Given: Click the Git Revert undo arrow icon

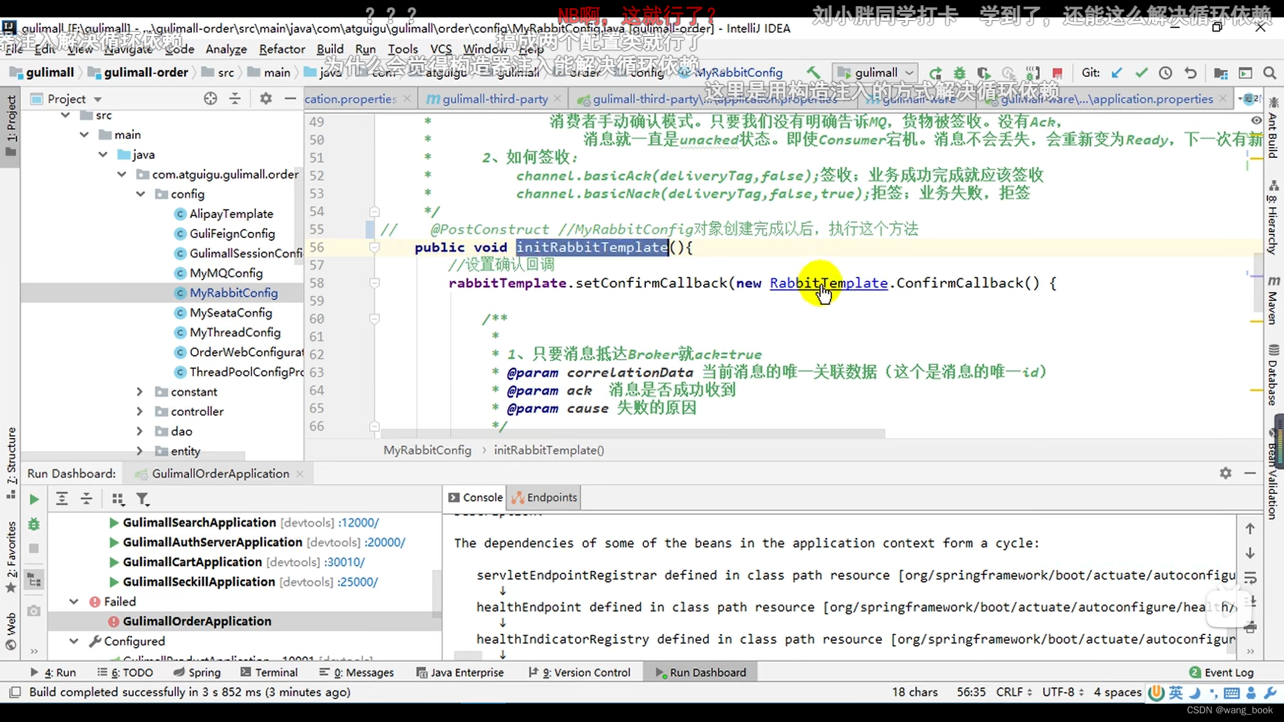Looking at the screenshot, I should pyautogui.click(x=1190, y=73).
